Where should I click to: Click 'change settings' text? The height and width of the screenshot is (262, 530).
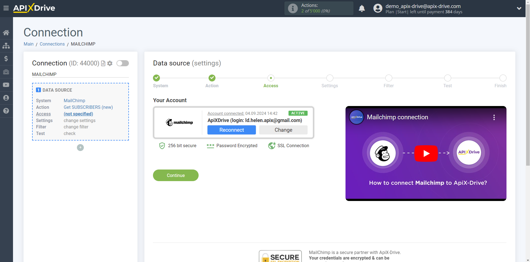coord(79,120)
